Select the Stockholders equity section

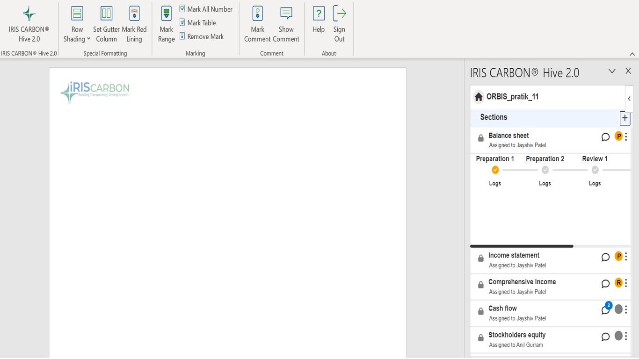click(x=550, y=340)
